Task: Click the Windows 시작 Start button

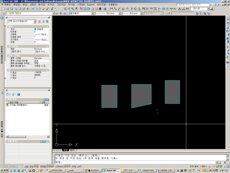Action: (x=4, y=171)
